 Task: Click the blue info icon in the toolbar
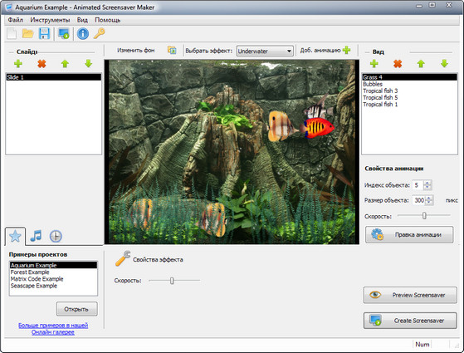pyautogui.click(x=83, y=33)
